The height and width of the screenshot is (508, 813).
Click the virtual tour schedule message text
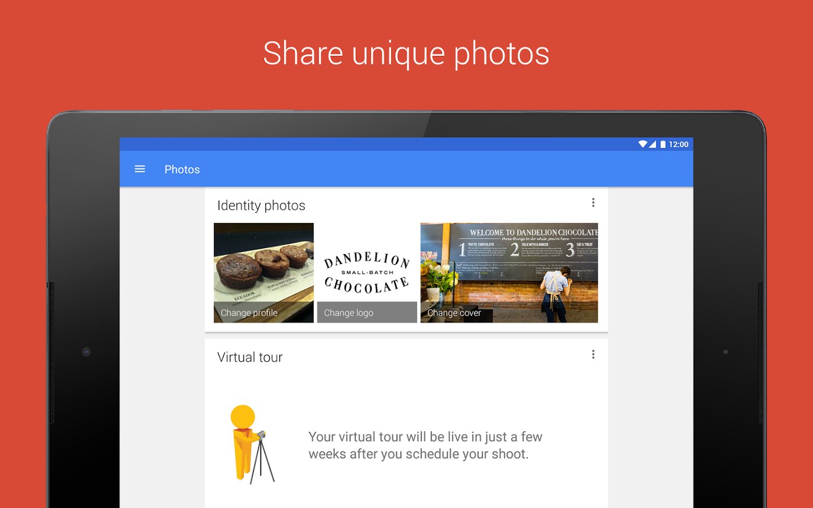[425, 445]
